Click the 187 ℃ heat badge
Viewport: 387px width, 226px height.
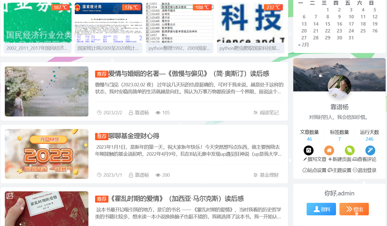pos(60,7)
